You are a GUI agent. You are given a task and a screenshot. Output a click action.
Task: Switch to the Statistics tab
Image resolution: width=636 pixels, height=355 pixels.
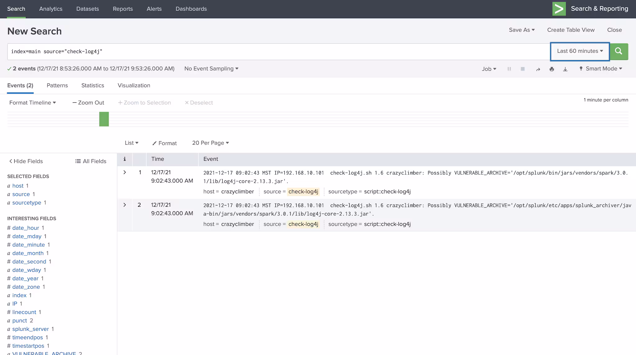pyautogui.click(x=93, y=85)
